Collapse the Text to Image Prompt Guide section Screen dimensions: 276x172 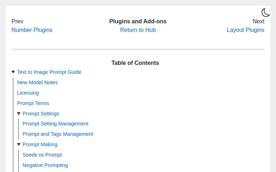coord(13,72)
